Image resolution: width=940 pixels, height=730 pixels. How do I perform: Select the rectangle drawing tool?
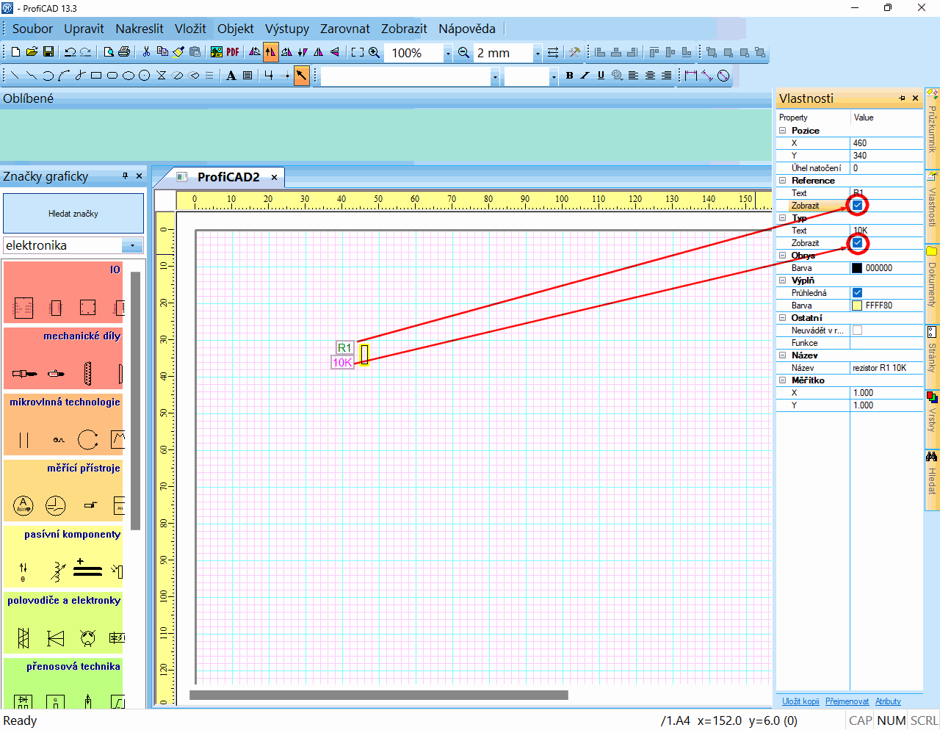pos(96,76)
